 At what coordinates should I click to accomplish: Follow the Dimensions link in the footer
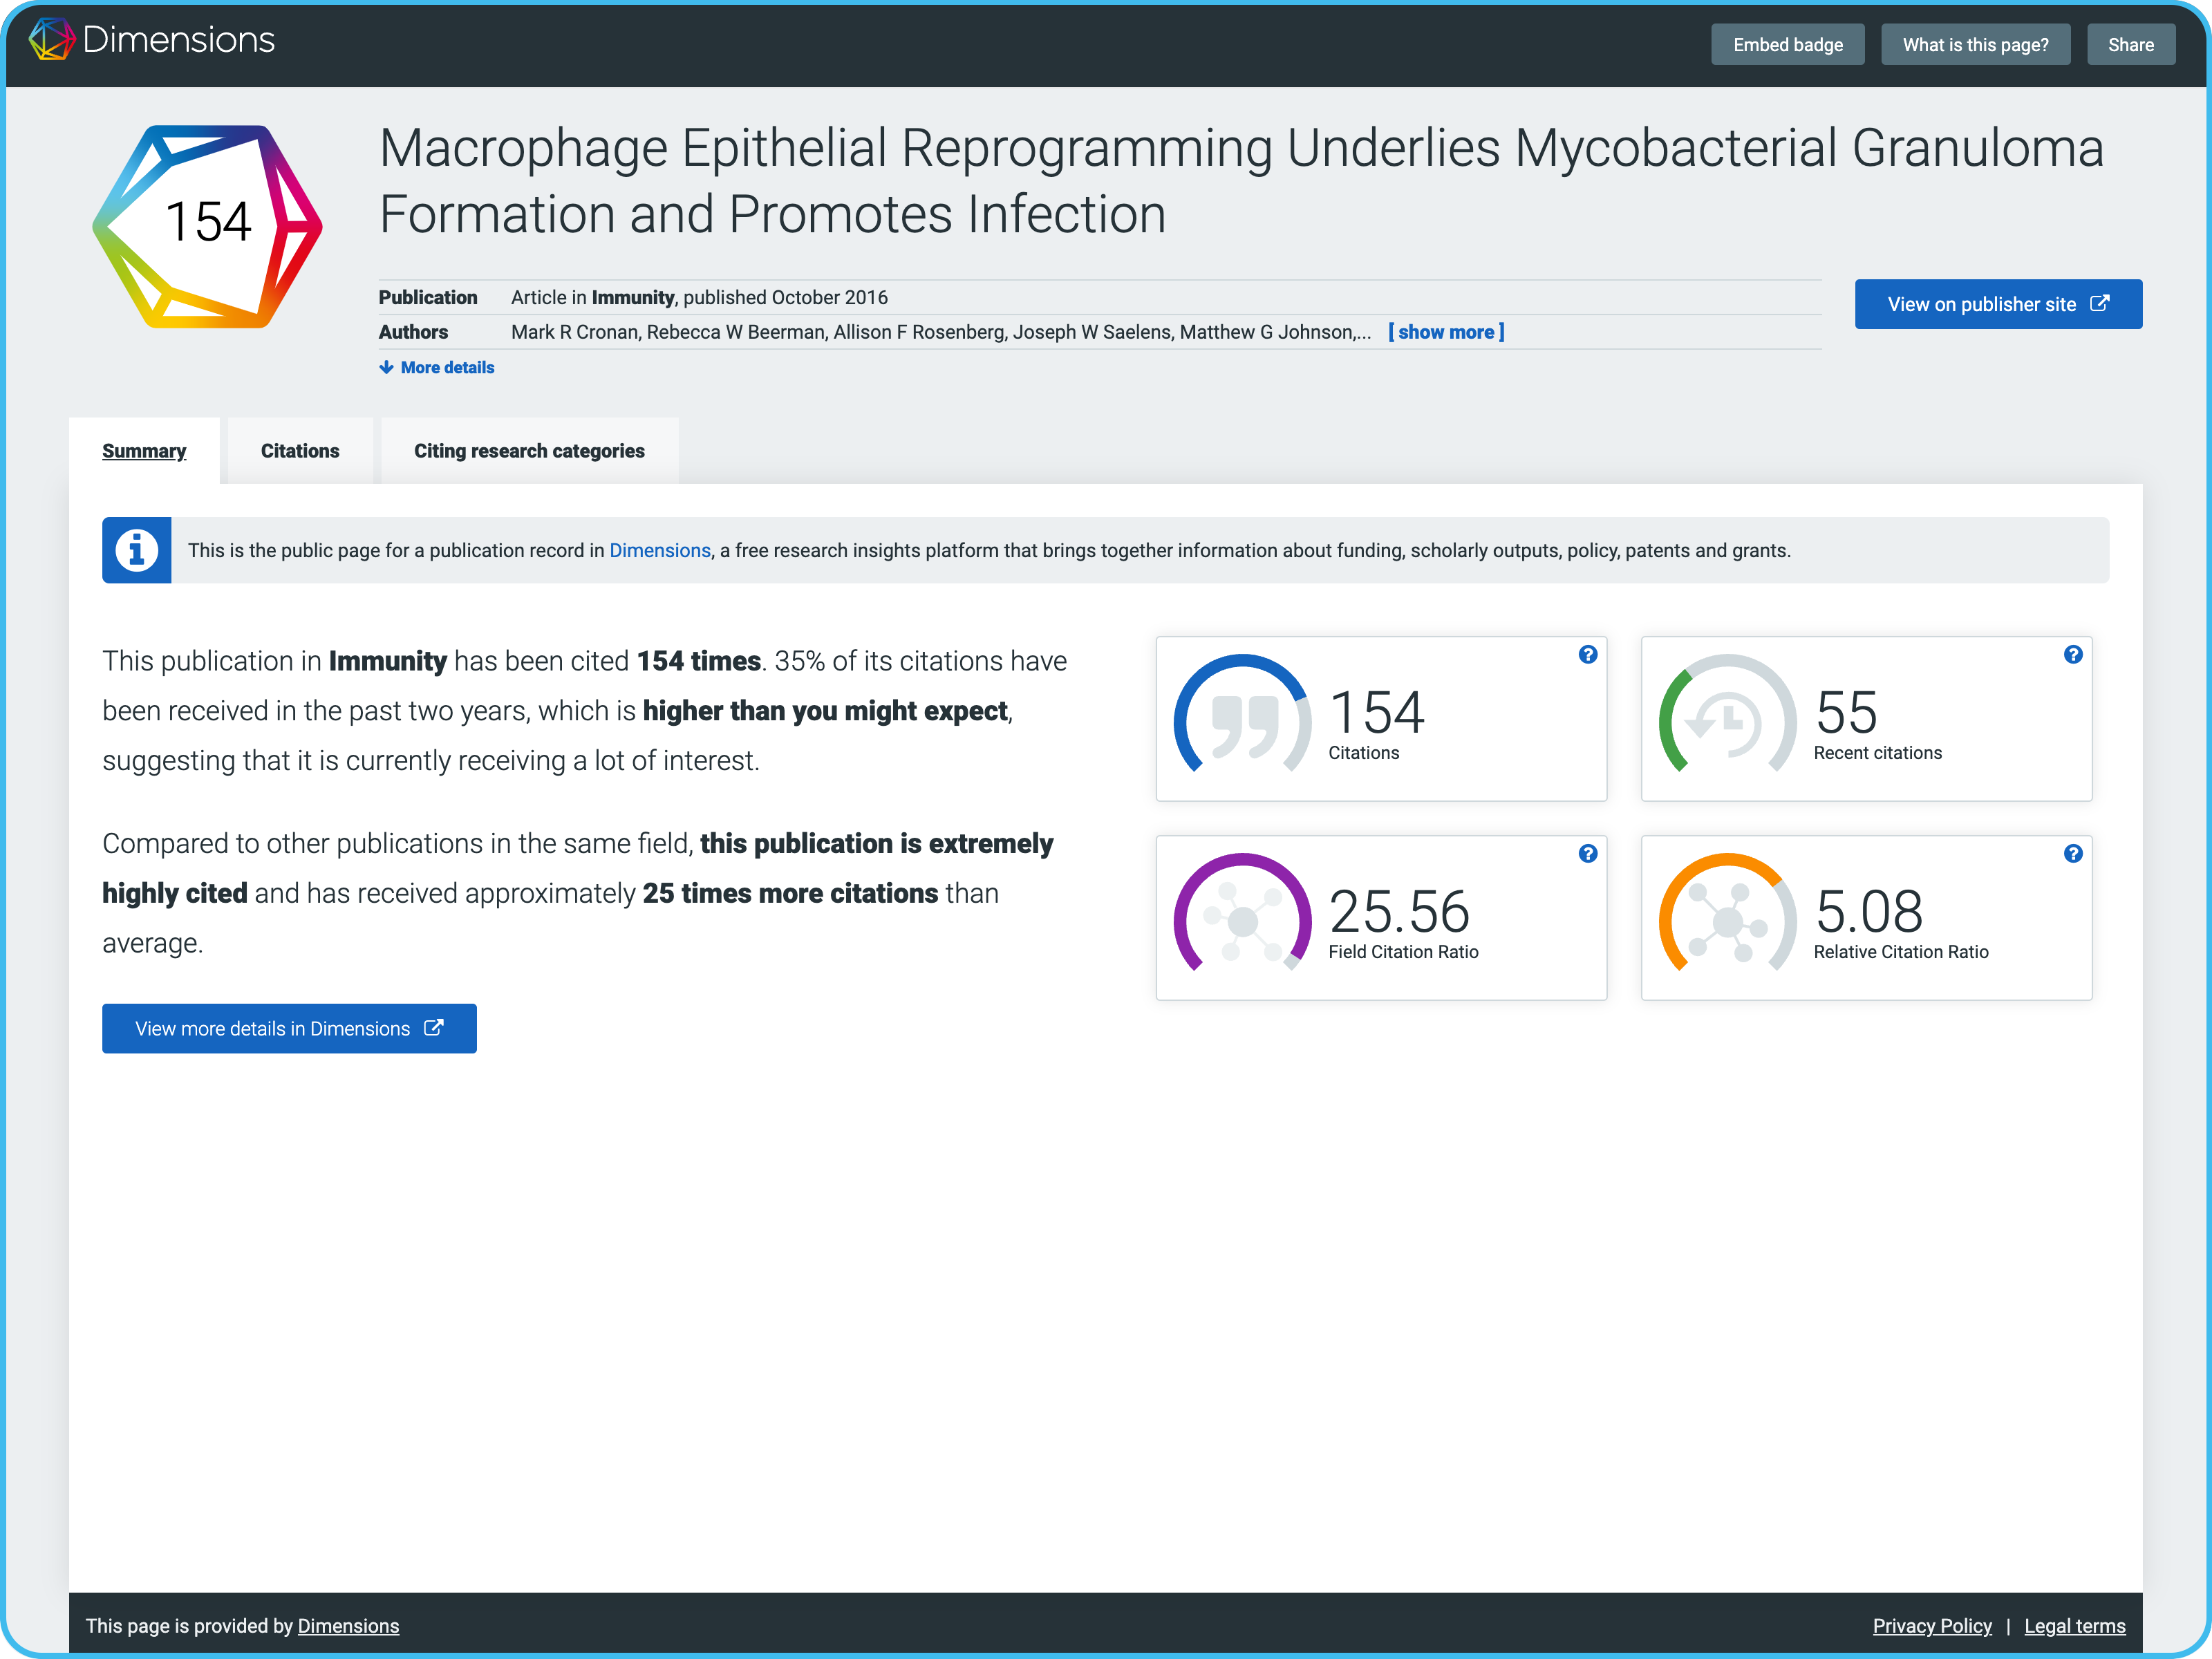tap(348, 1626)
